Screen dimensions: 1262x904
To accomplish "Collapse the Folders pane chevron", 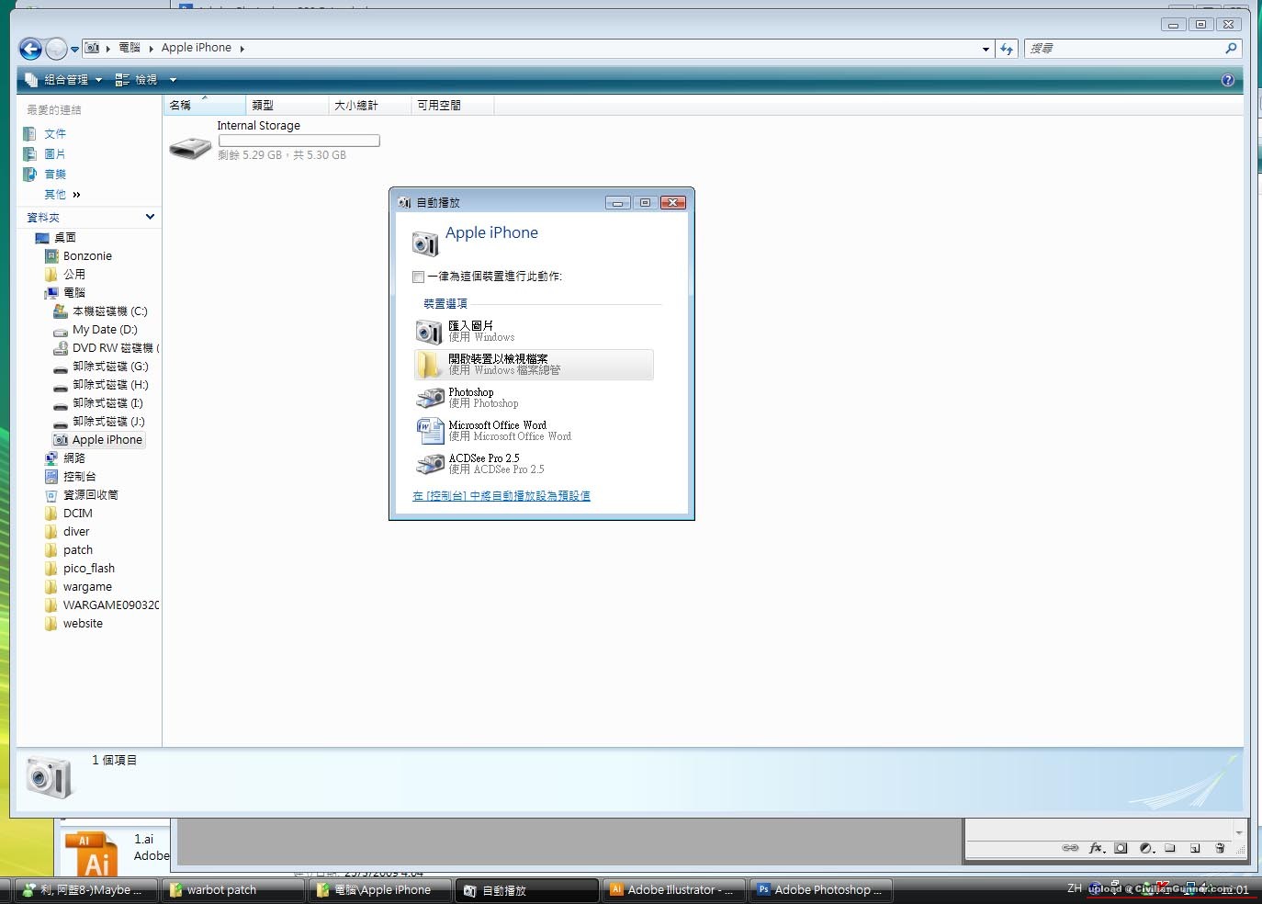I will point(150,217).
